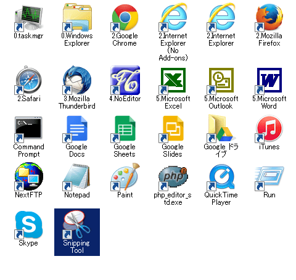Click the Microsoft Excel shortcut
The image size is (296, 280).
point(173,80)
